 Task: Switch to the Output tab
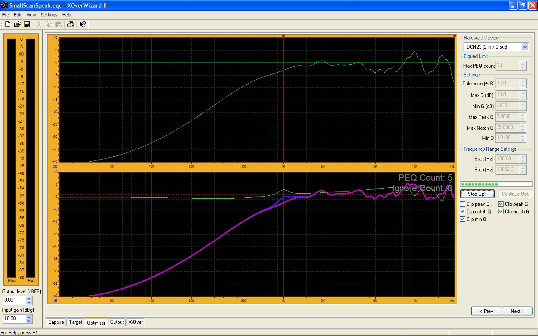point(117,322)
